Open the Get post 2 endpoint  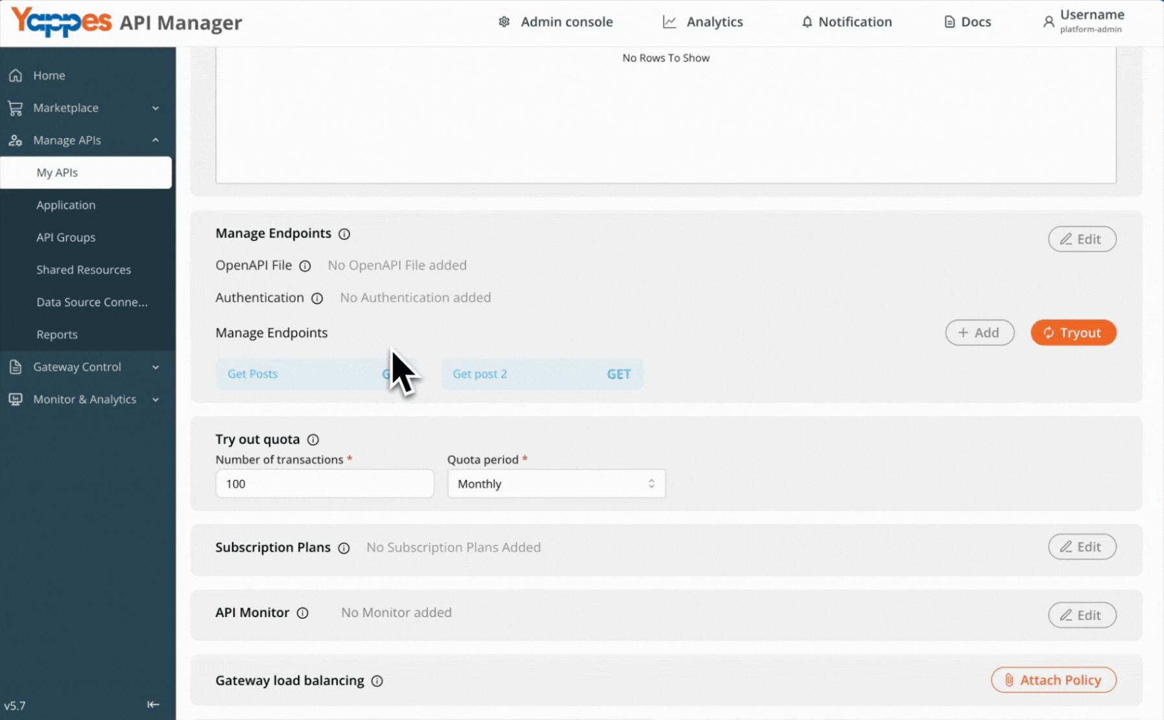(543, 374)
